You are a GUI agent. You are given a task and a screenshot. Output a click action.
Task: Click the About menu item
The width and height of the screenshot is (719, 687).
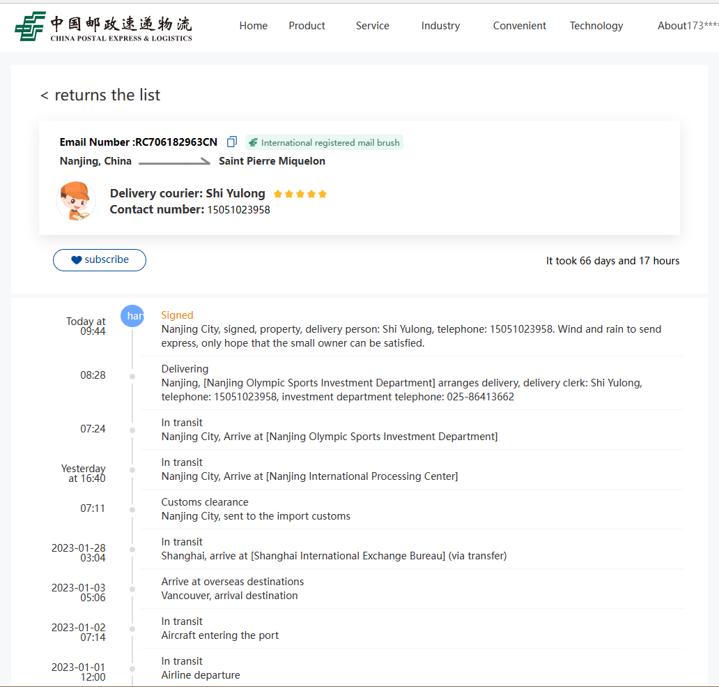672,26
